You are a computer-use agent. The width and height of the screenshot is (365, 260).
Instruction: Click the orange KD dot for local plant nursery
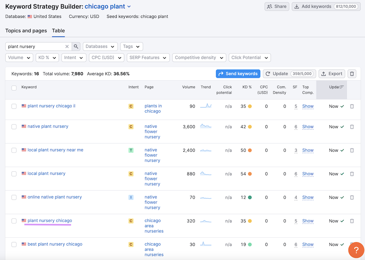click(x=250, y=174)
